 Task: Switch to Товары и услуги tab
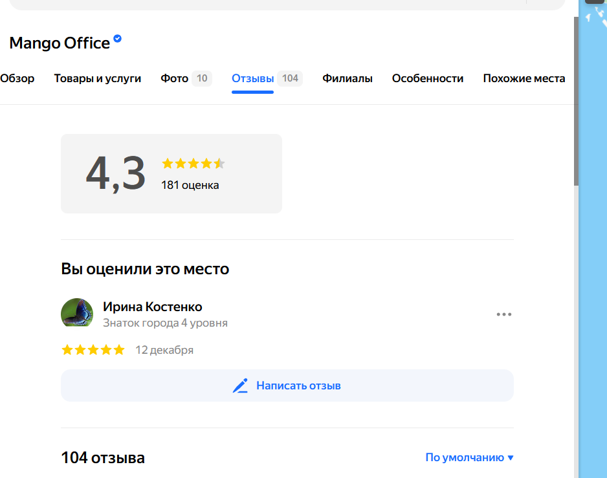[98, 78]
